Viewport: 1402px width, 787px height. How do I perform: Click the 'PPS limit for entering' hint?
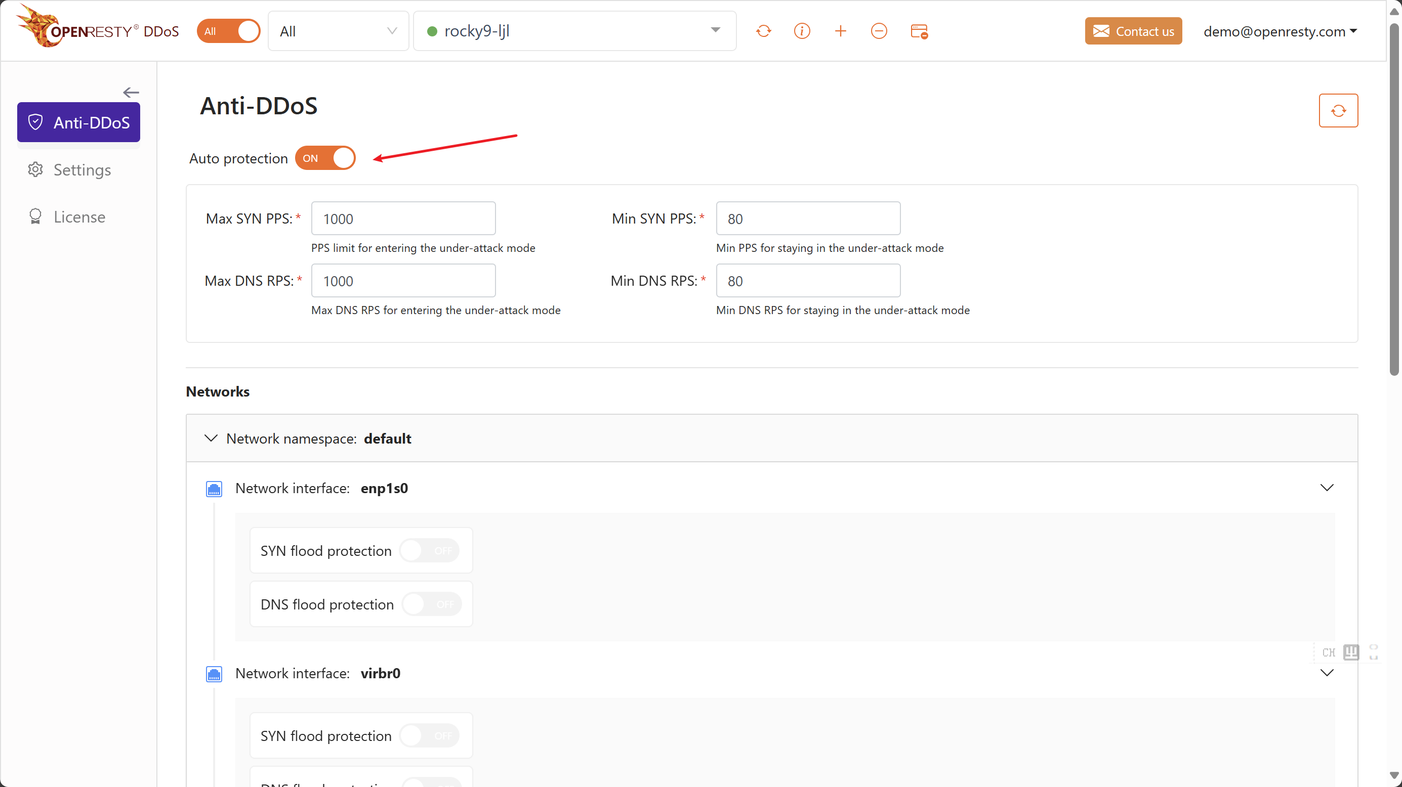(x=423, y=248)
